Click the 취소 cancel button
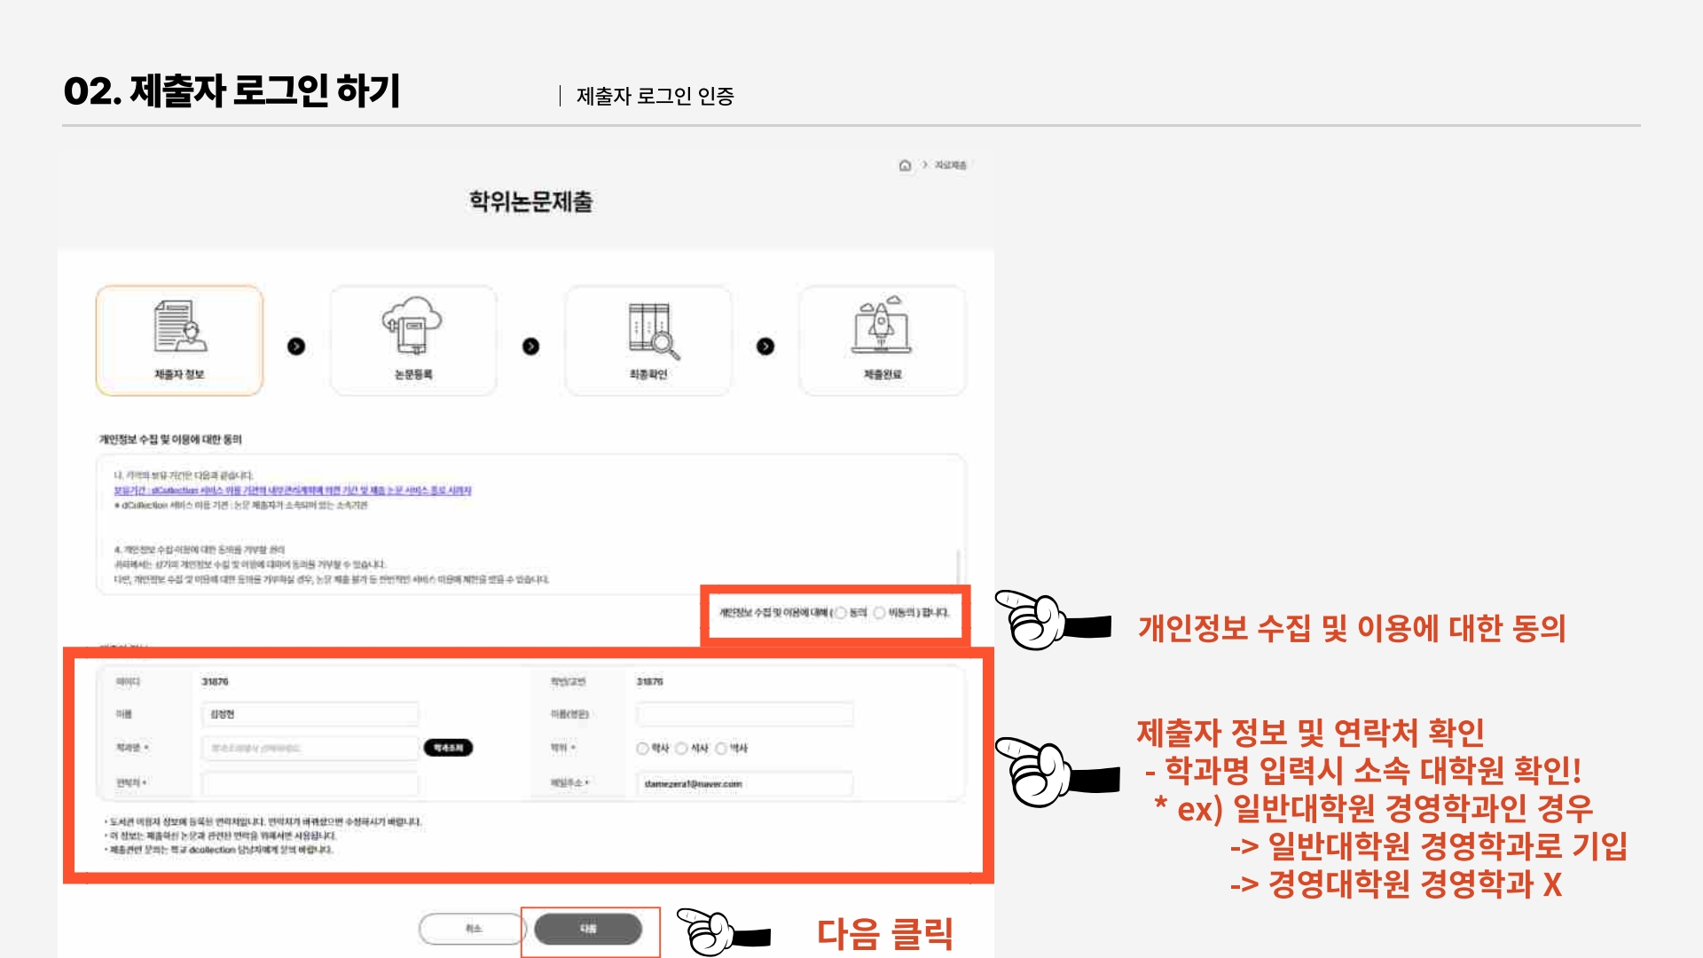This screenshot has height=958, width=1703. pos(473,929)
